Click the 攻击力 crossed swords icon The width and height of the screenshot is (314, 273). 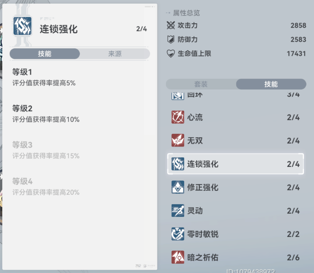point(171,25)
